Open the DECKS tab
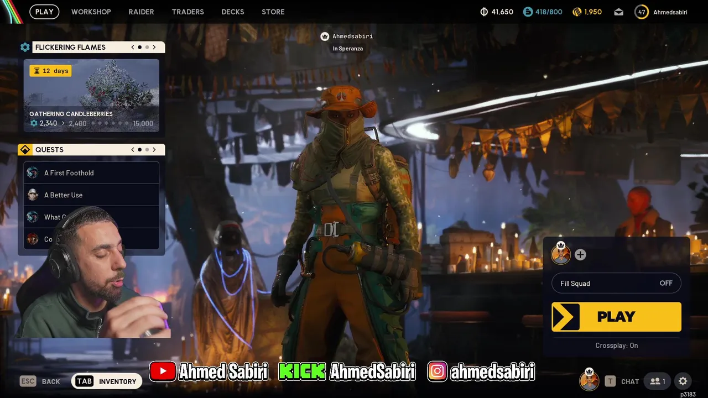 click(233, 12)
